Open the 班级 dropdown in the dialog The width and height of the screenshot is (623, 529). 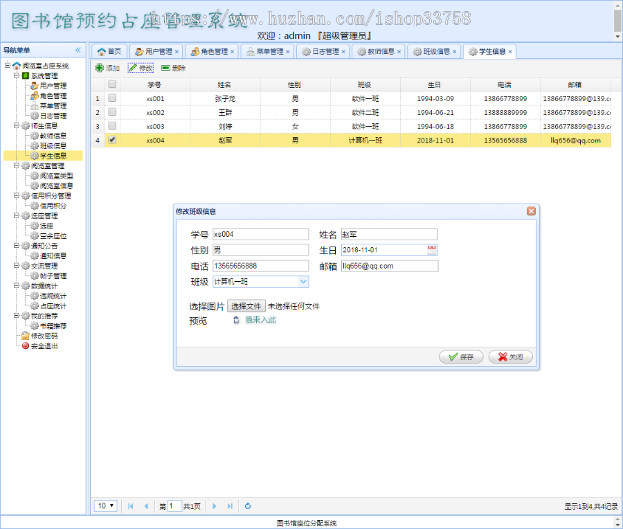pos(301,282)
